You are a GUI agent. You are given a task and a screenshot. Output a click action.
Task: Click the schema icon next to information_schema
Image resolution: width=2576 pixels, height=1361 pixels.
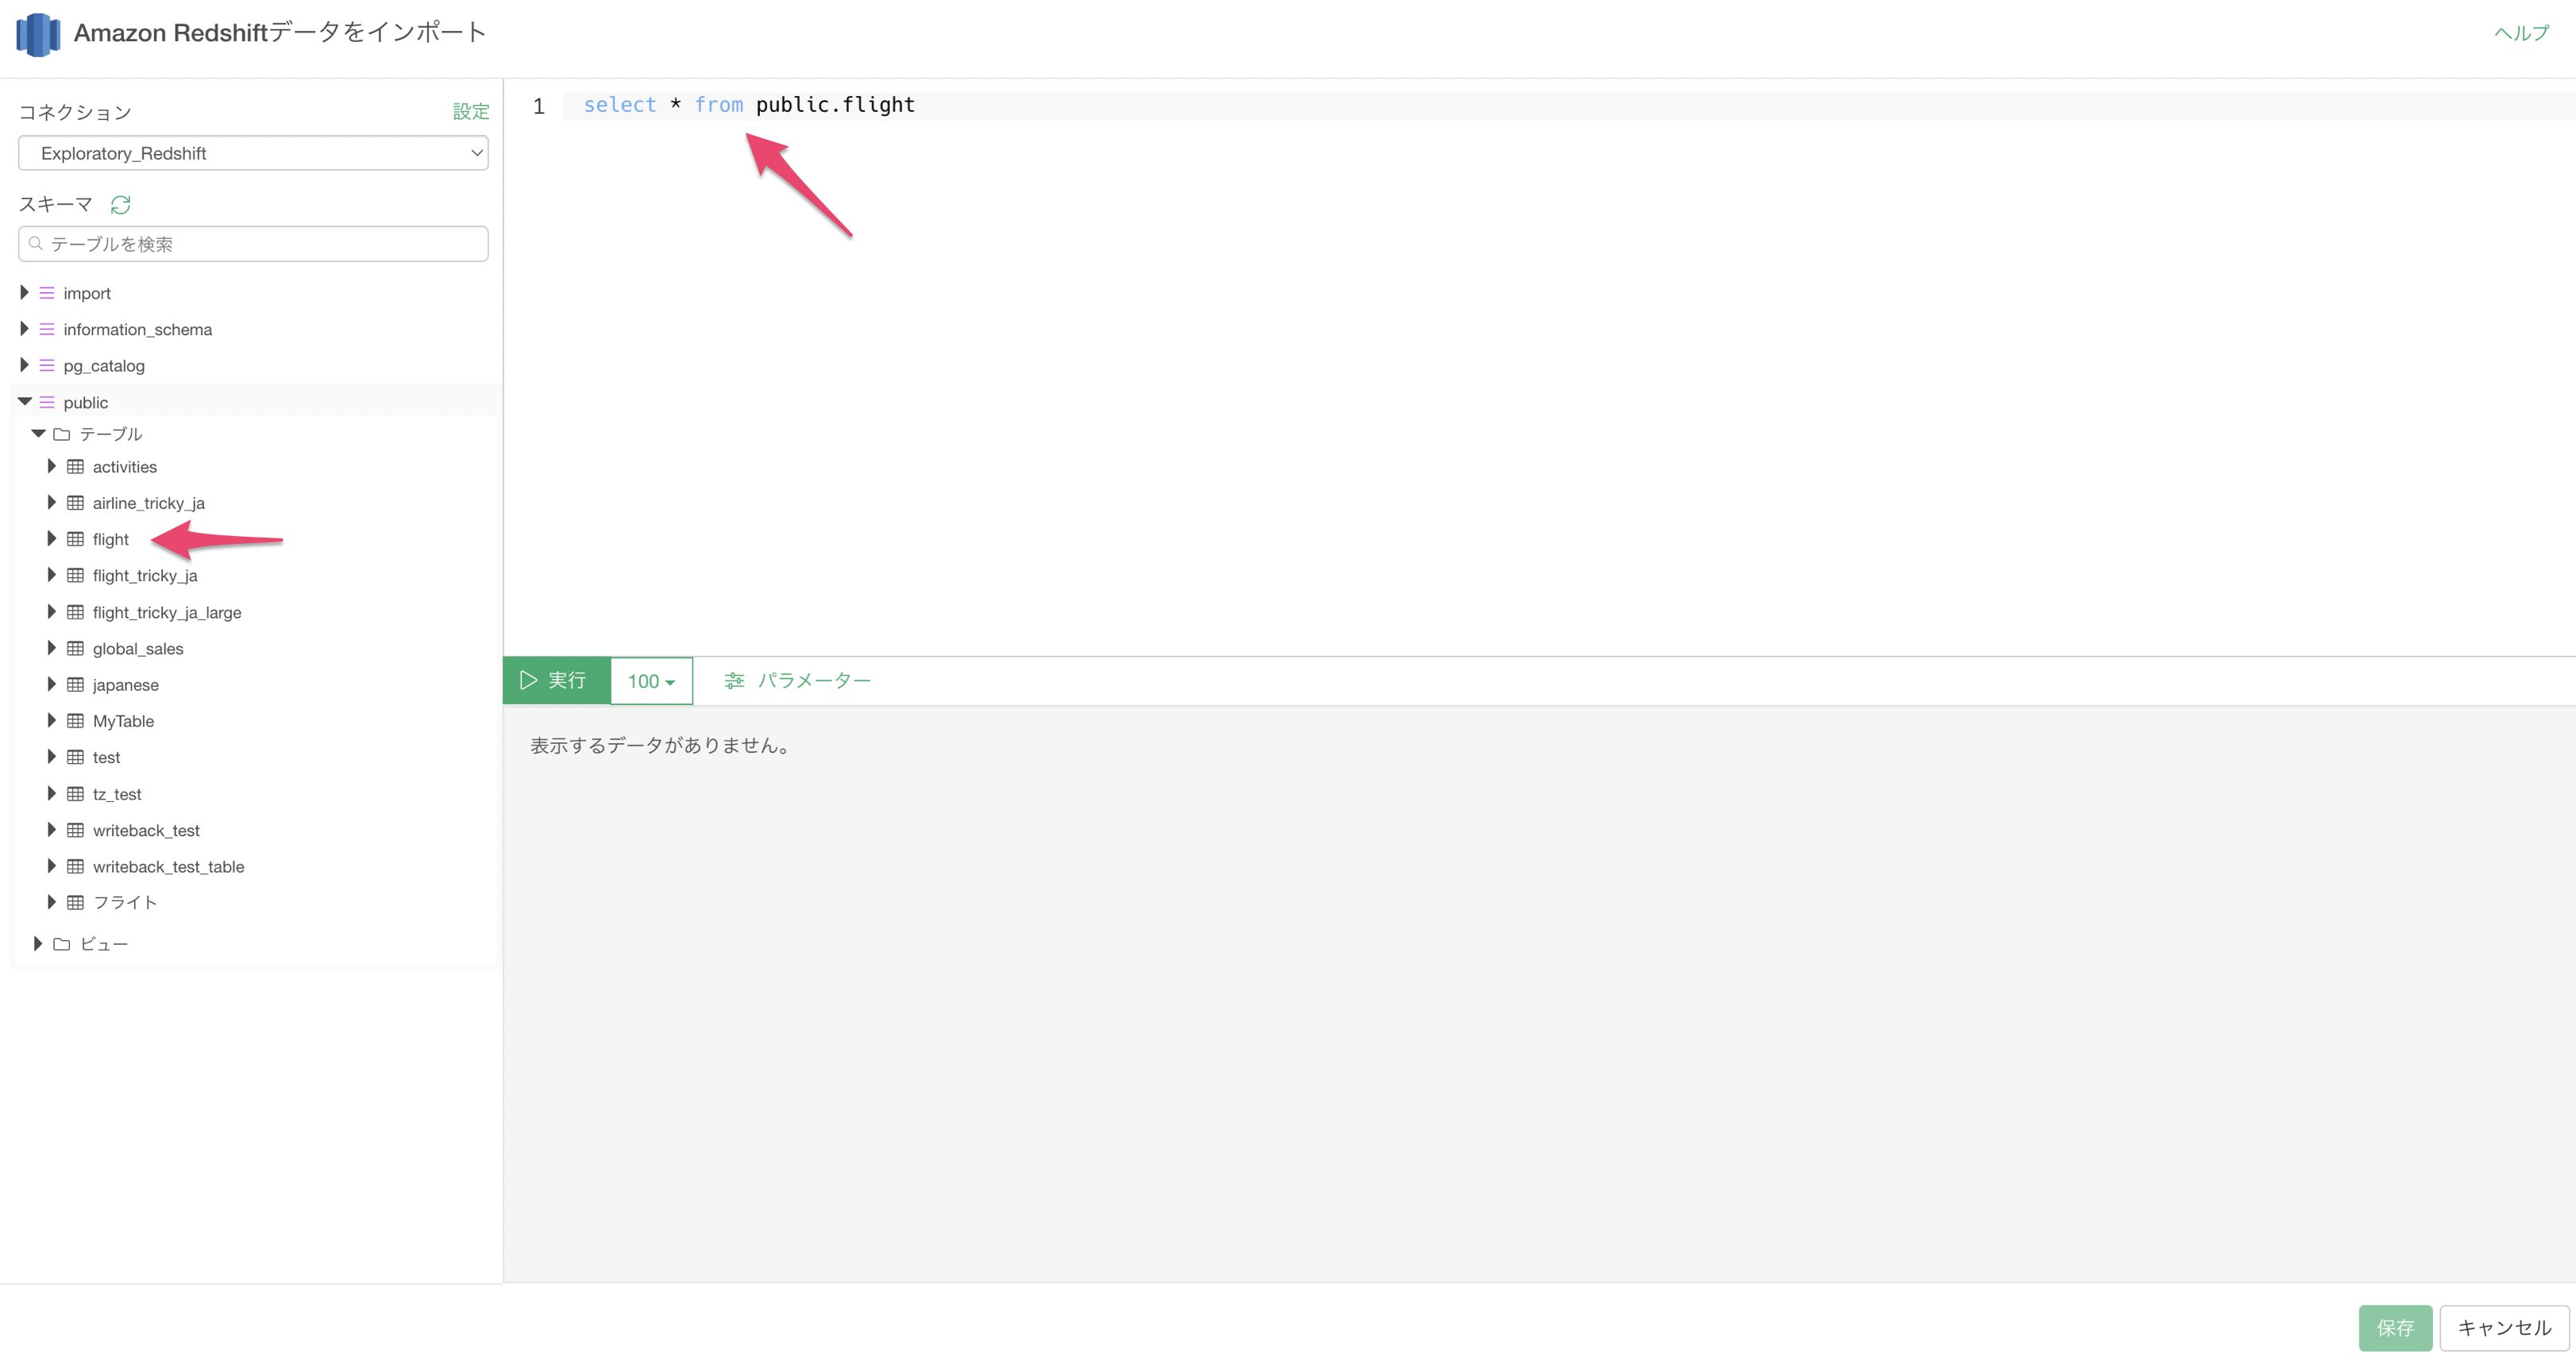point(47,329)
